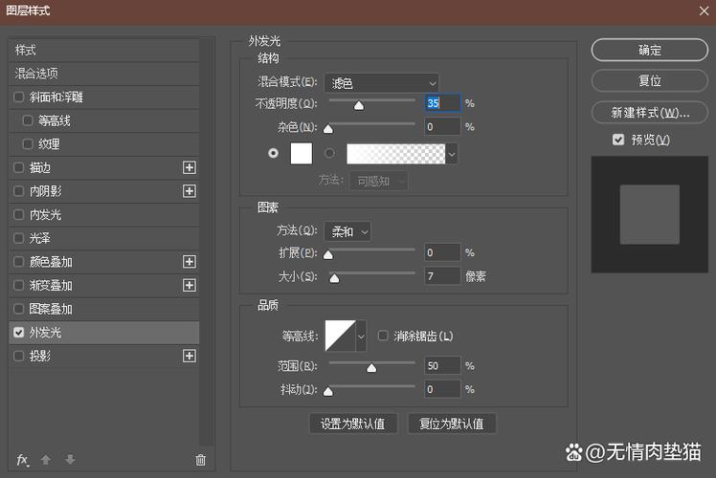Click the 复位 reset button
This screenshot has width=716, height=478.
coord(650,80)
